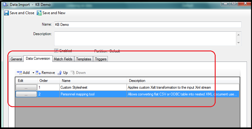This screenshot has width=252, height=129.
Task: Click the Add conversion icon
Action: [19, 73]
